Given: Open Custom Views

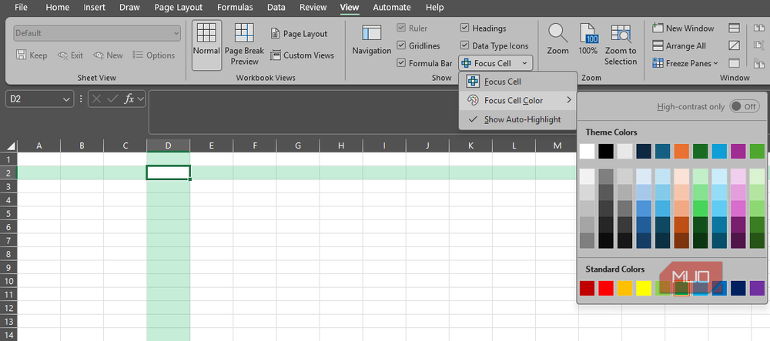Looking at the screenshot, I should click(302, 55).
